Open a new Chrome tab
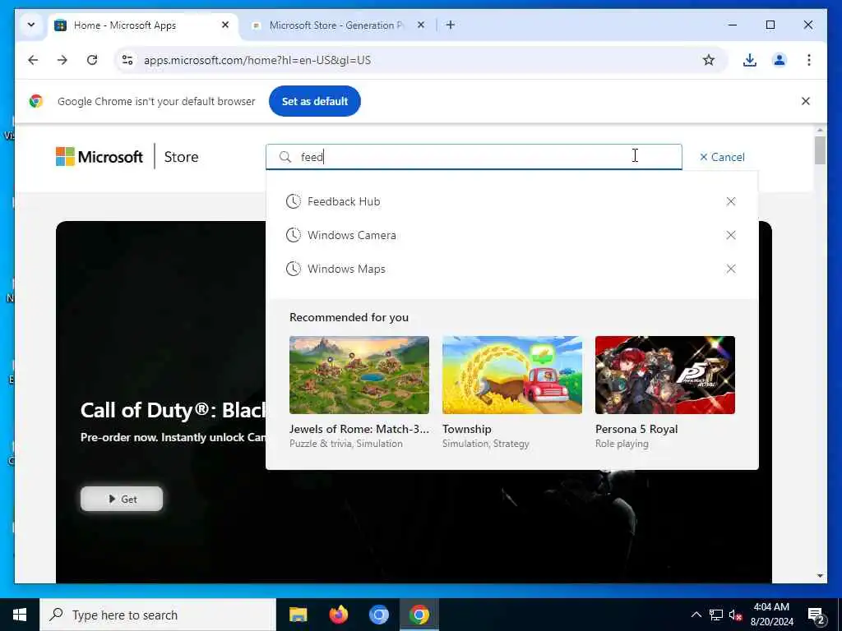Viewport: 842px width, 631px height. tap(451, 25)
